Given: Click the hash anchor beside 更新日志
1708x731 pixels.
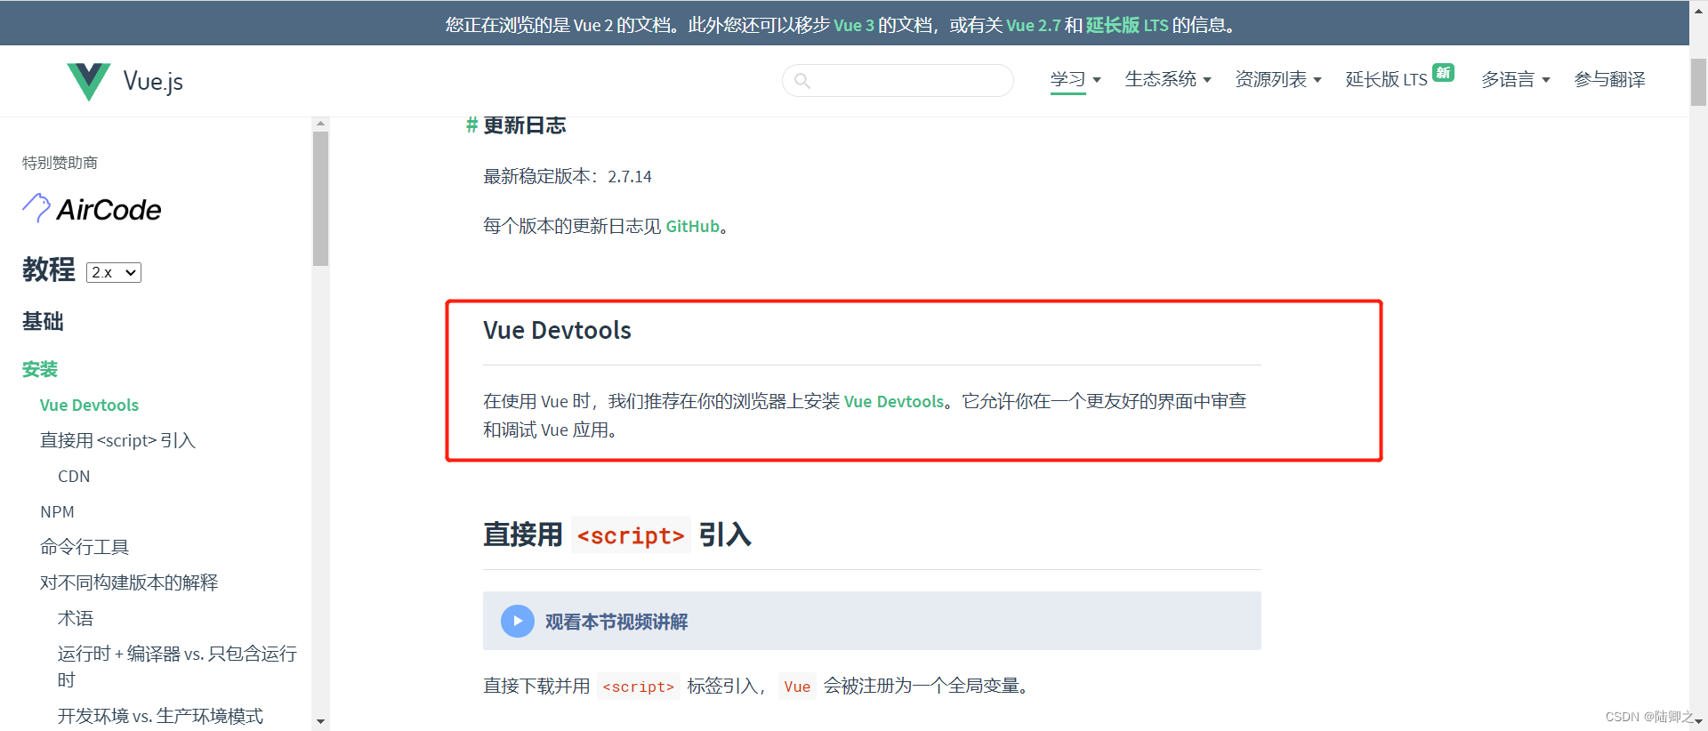Looking at the screenshot, I should coord(471,125).
